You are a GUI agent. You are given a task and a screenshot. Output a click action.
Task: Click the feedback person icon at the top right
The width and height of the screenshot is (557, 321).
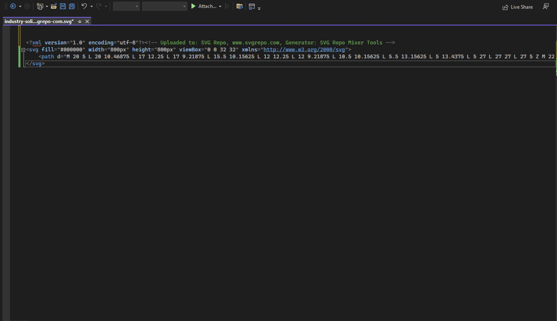point(546,7)
